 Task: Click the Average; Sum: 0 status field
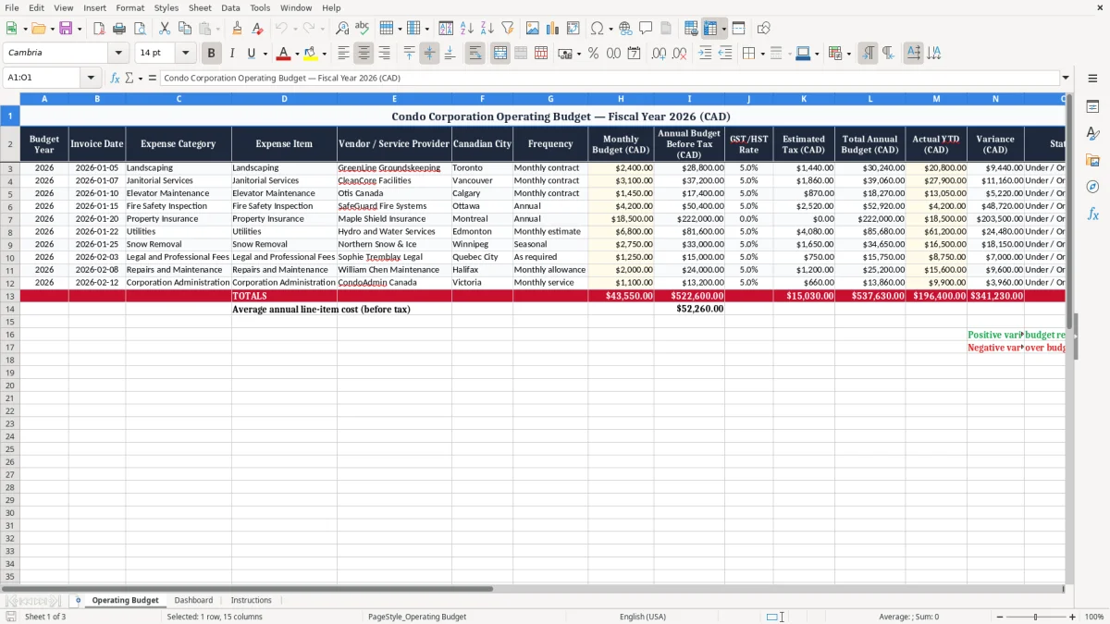(x=909, y=617)
